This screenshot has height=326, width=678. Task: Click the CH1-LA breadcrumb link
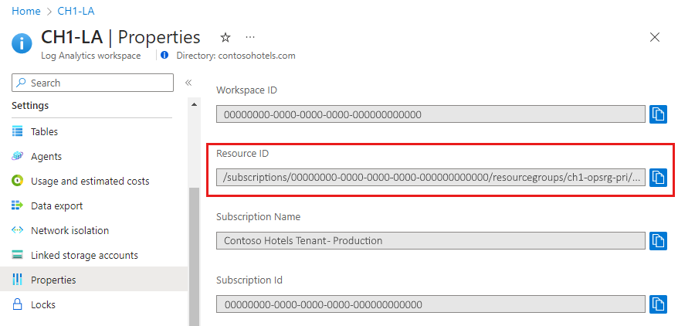tap(76, 12)
